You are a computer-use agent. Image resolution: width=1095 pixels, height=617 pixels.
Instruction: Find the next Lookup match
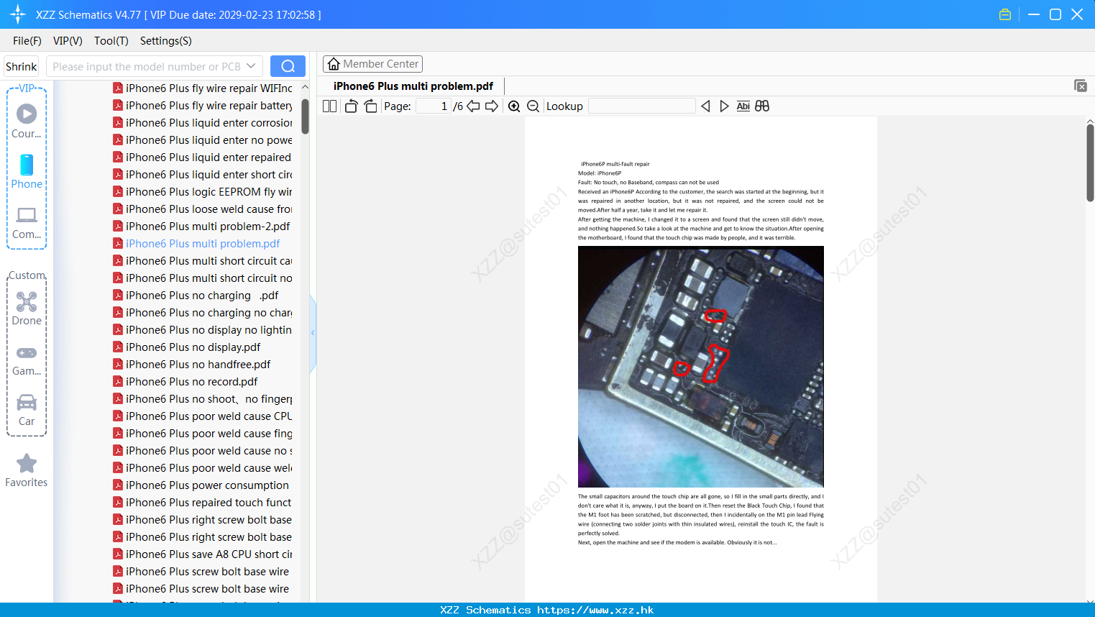pyautogui.click(x=724, y=106)
